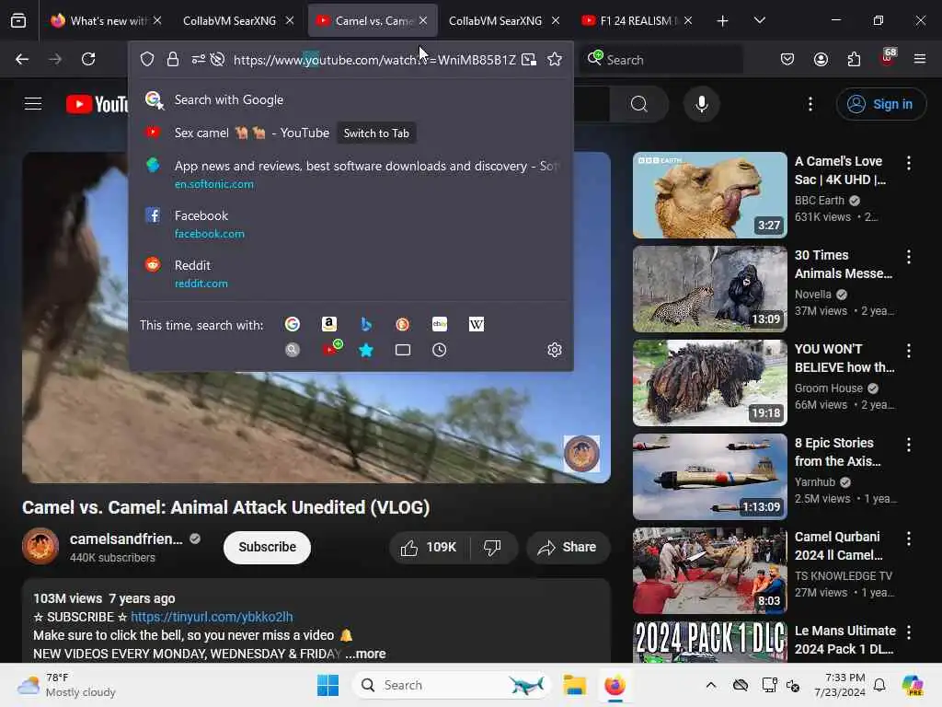This screenshot has height=707, width=942.
Task: Open options for 30 Times Animals video
Action: coord(908,257)
